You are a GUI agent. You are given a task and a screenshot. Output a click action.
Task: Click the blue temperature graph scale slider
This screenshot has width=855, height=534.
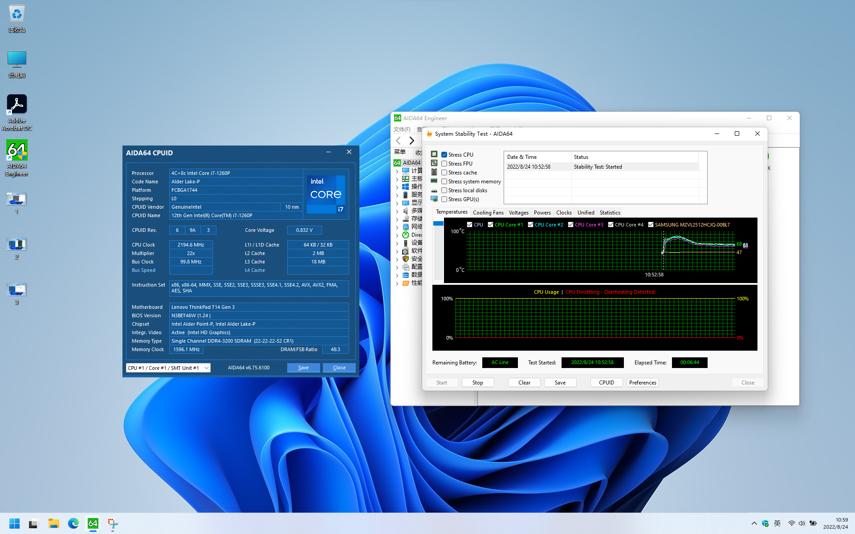coord(438,223)
